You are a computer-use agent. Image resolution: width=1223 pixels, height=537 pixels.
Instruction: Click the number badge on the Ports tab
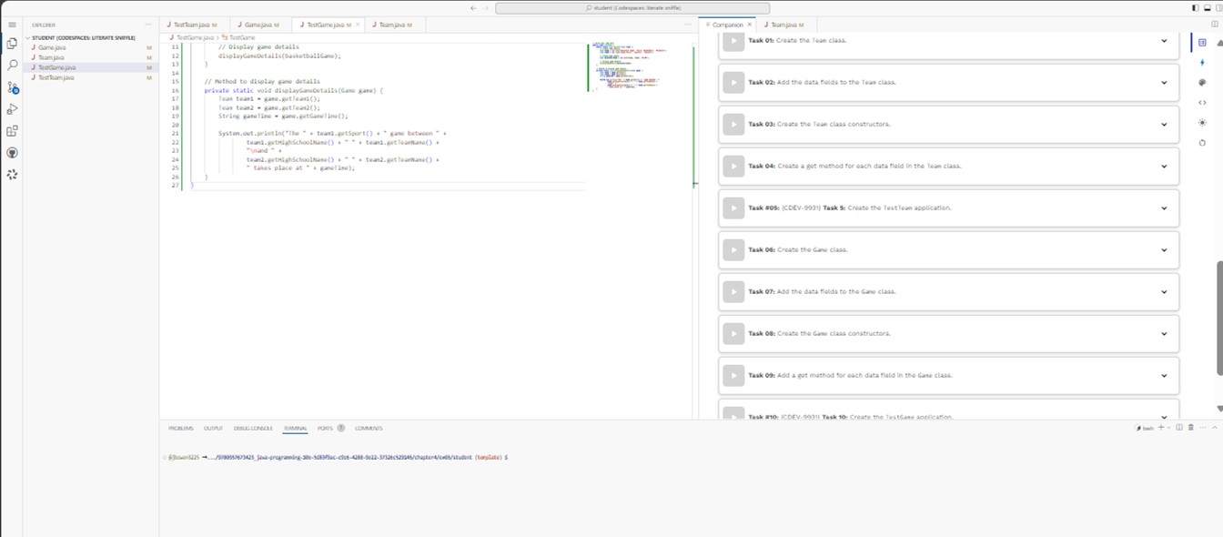(x=340, y=428)
